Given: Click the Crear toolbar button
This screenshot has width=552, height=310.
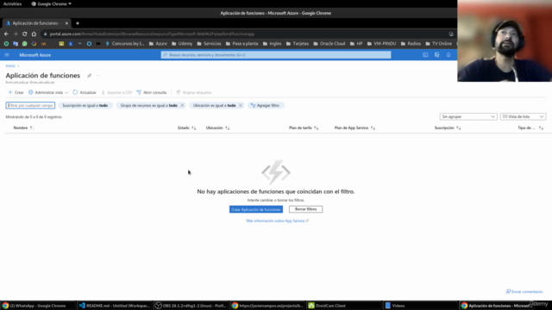Looking at the screenshot, I should (x=16, y=92).
